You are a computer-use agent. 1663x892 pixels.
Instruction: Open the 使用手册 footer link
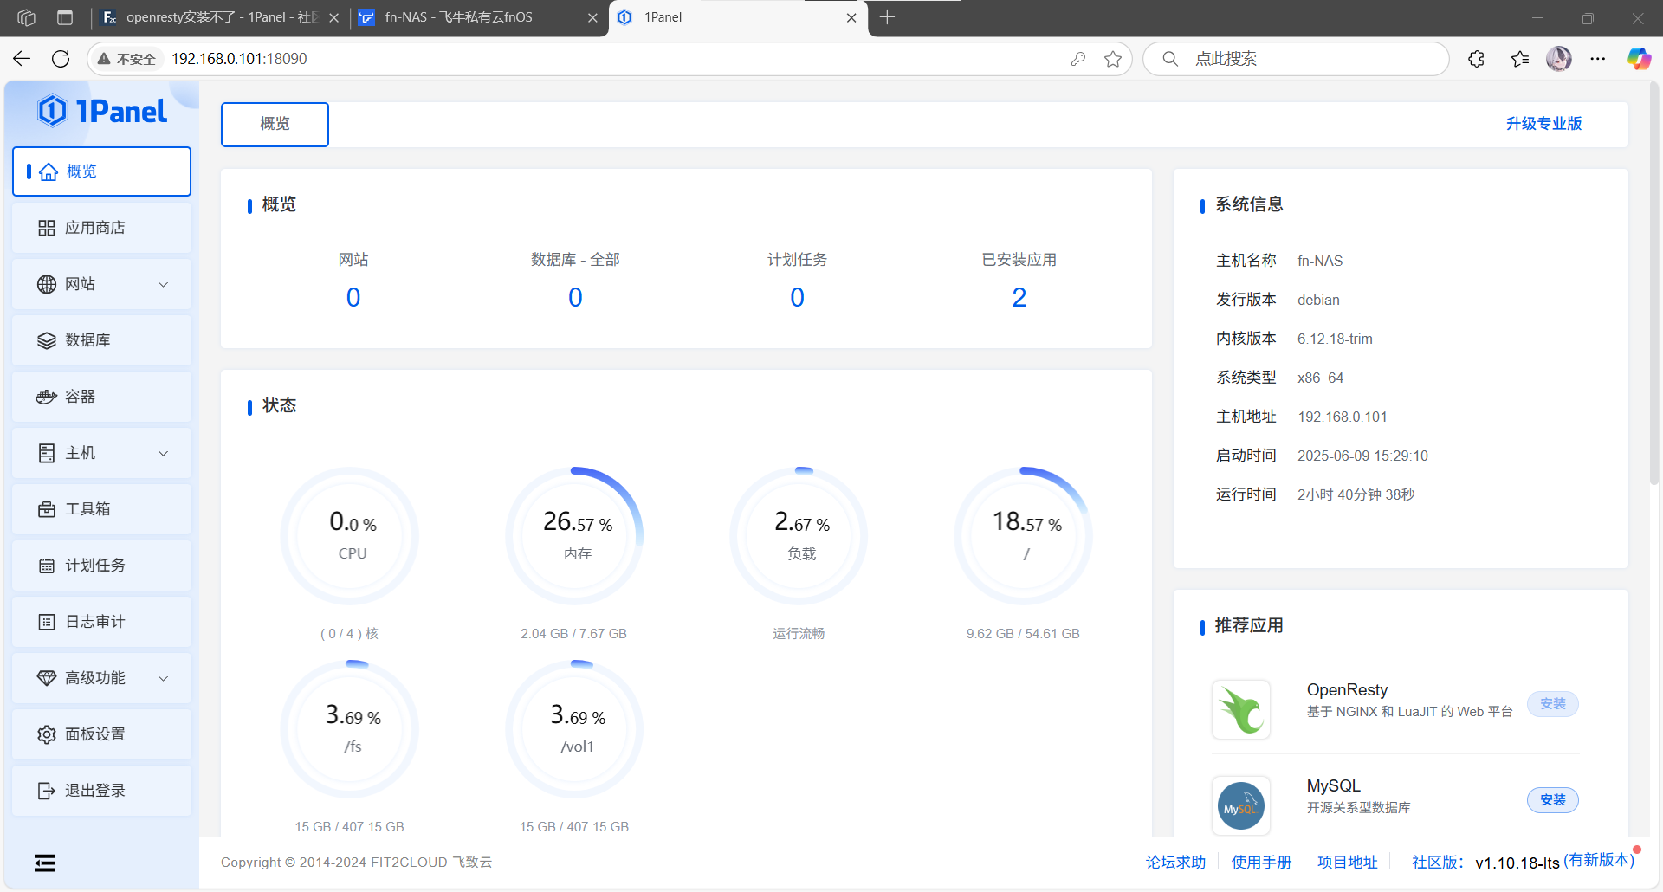(x=1261, y=863)
